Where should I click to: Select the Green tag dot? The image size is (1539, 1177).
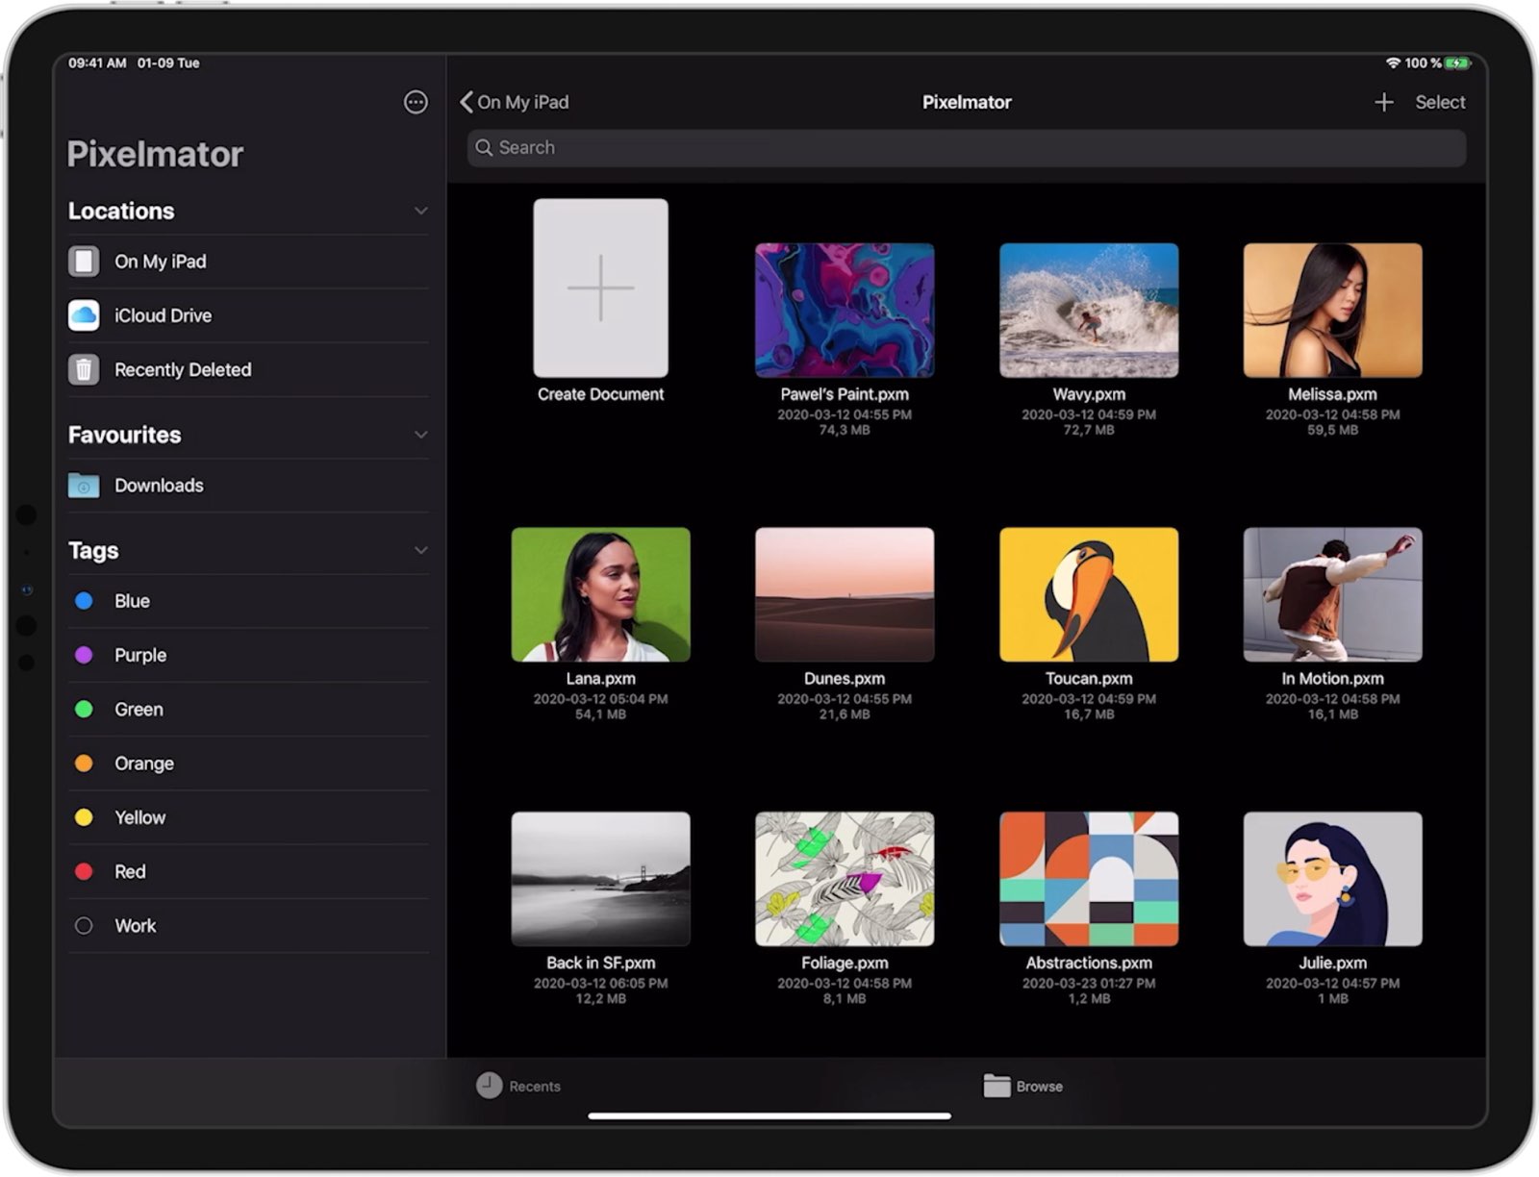click(84, 709)
